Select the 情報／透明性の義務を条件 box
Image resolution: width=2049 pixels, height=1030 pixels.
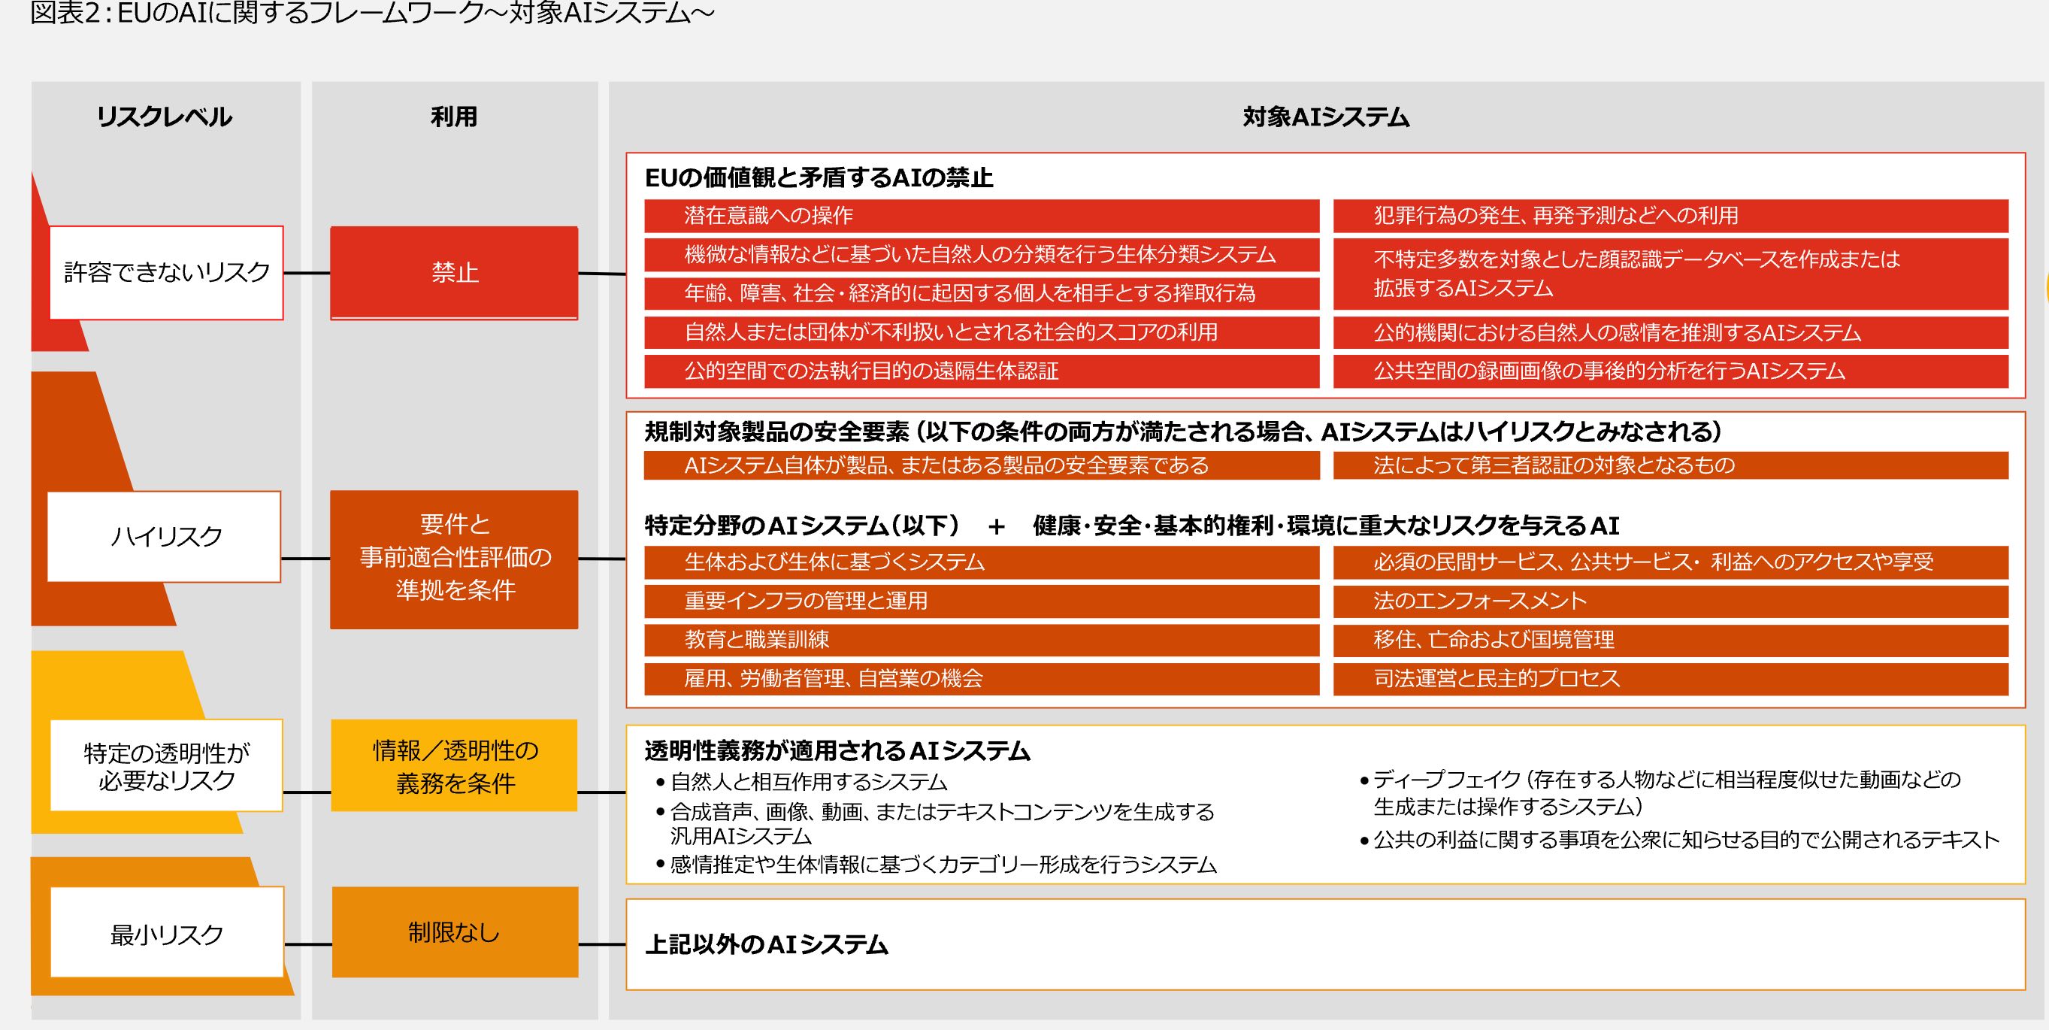454,765
